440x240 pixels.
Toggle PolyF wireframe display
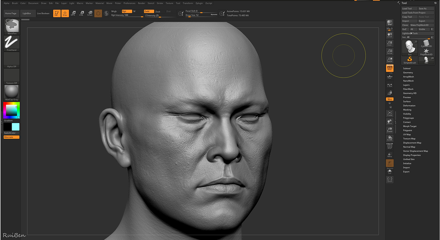coord(390,146)
